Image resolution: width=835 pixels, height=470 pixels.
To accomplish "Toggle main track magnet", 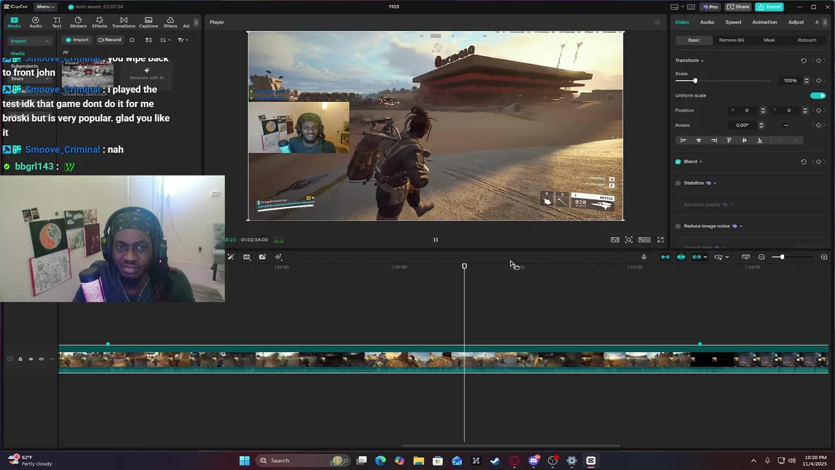I will click(665, 257).
